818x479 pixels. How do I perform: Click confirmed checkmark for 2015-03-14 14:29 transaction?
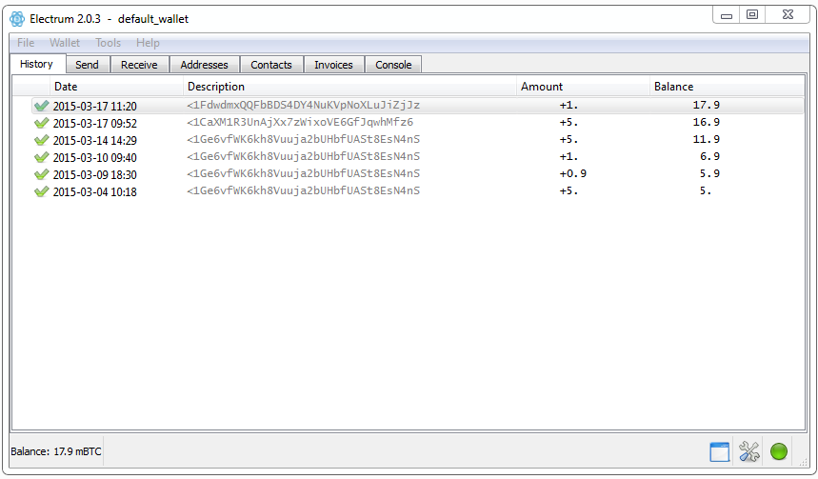click(x=41, y=140)
